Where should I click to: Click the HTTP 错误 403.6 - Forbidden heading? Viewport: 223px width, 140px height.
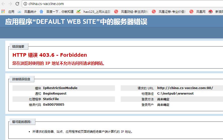(x=50, y=55)
